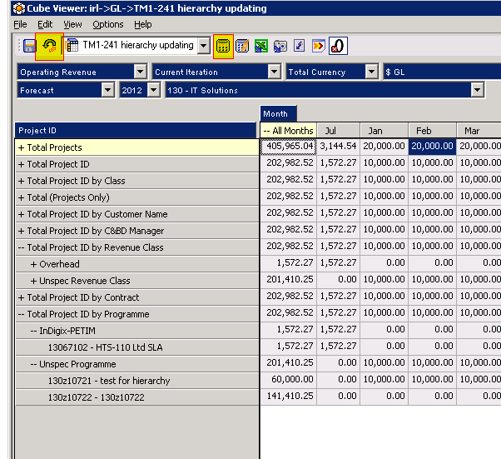Open the File menu
Screen dimensions: 501x459
[20, 24]
